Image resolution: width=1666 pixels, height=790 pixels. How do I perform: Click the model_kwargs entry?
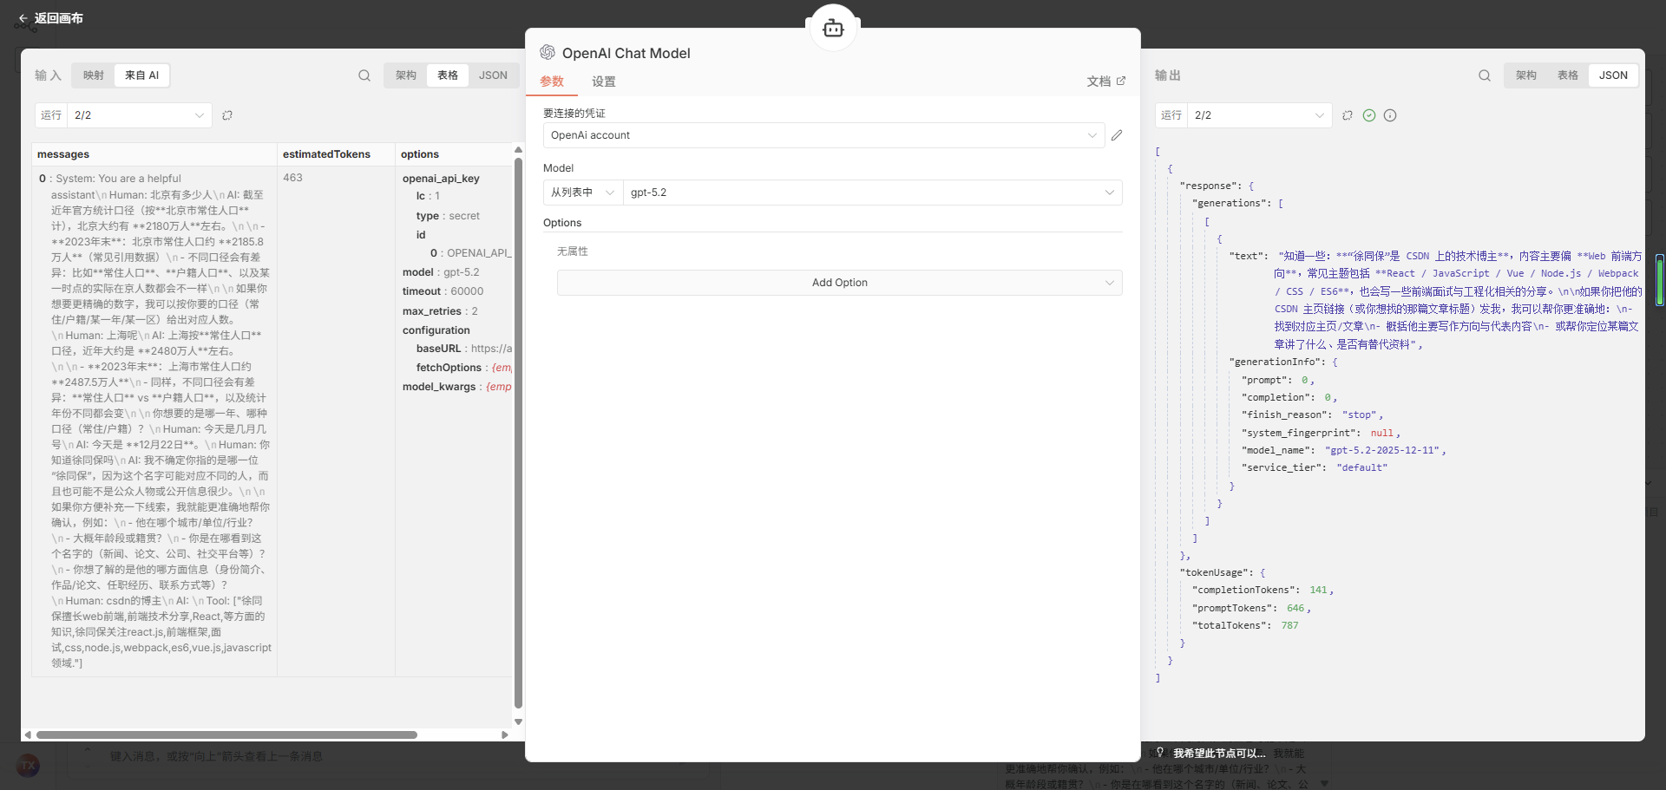click(457, 387)
